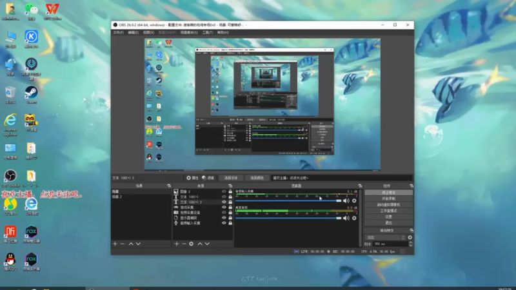Image resolution: width=516 pixels, height=290 pixels.
Task: Remove selected source with minus icon
Action: pyautogui.click(x=184, y=244)
